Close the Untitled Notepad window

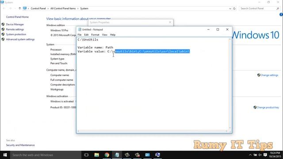(227, 30)
